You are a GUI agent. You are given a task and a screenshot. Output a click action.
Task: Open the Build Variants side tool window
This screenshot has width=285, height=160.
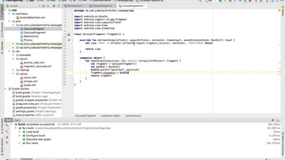click(2, 147)
